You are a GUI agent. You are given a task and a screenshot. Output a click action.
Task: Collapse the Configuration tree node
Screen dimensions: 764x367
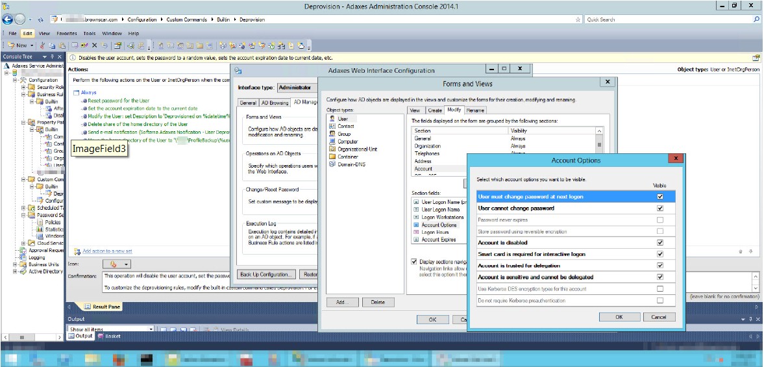[x=16, y=80]
